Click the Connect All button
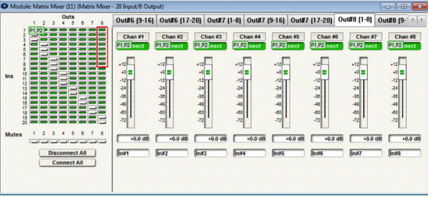The width and height of the screenshot is (428, 197). coord(67,162)
